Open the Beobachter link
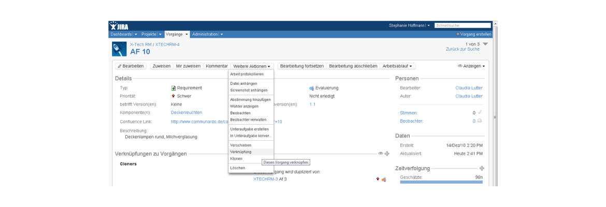The image size is (606, 207). coord(412,121)
